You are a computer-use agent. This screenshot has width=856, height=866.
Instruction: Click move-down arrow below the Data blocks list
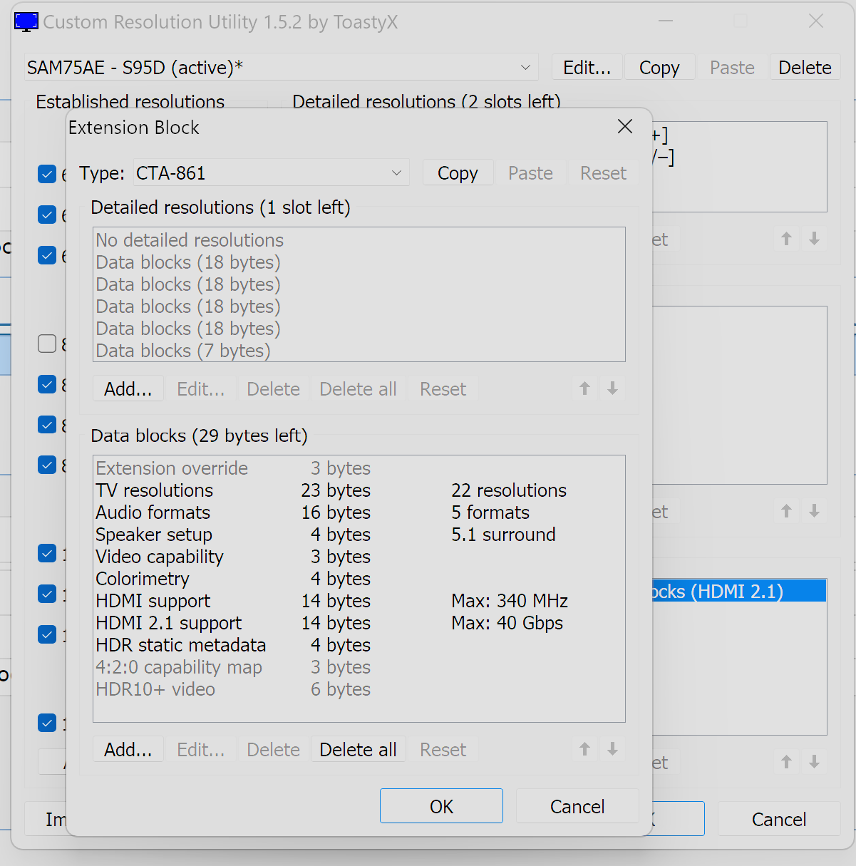612,749
